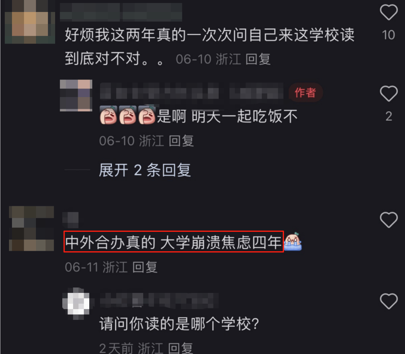
Task: Open the top commenter's avatar
Action: pyautogui.click(x=30, y=22)
